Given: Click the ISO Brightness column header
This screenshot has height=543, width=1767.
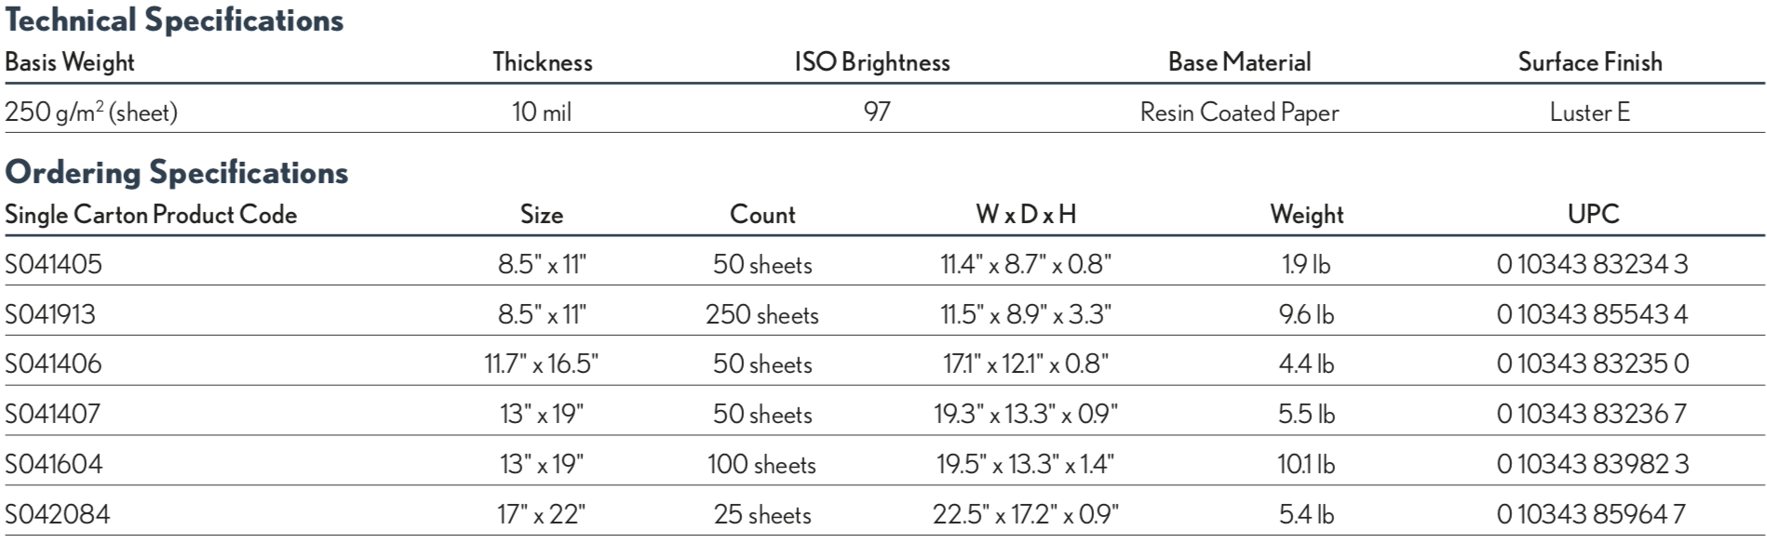Looking at the screenshot, I should coord(872,62).
